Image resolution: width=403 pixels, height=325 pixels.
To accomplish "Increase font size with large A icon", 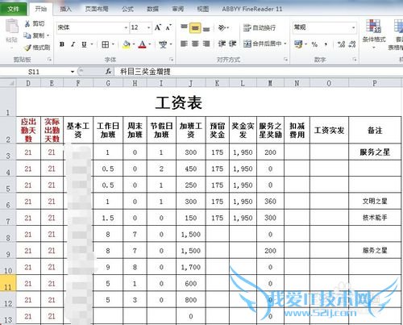I will pos(158,27).
